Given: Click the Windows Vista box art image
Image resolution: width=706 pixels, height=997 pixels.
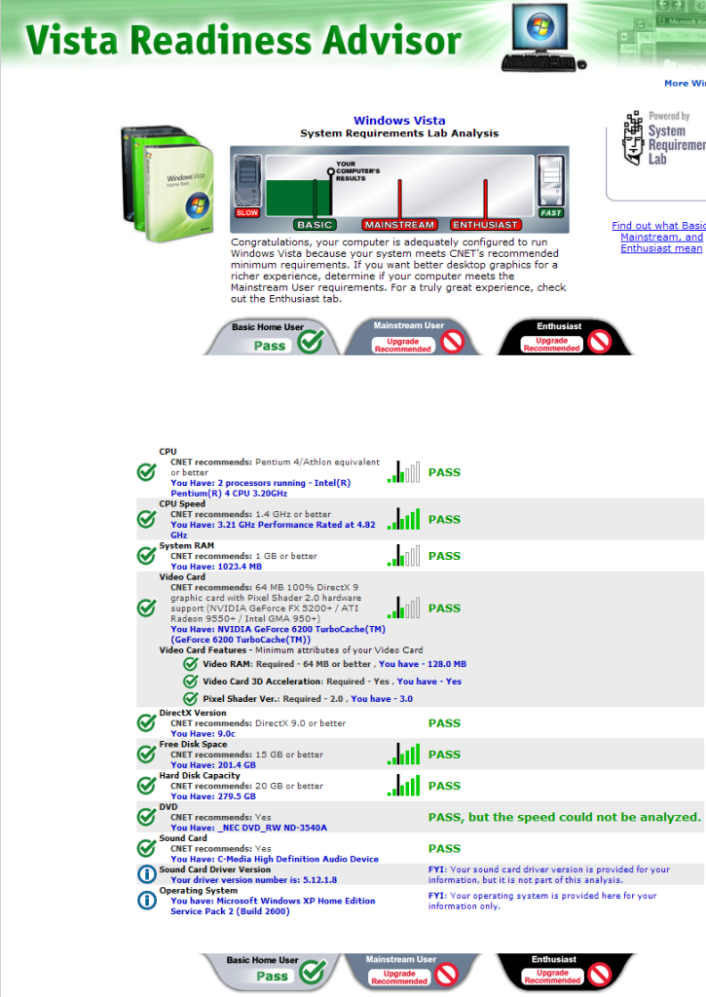Looking at the screenshot, I should click(x=167, y=183).
